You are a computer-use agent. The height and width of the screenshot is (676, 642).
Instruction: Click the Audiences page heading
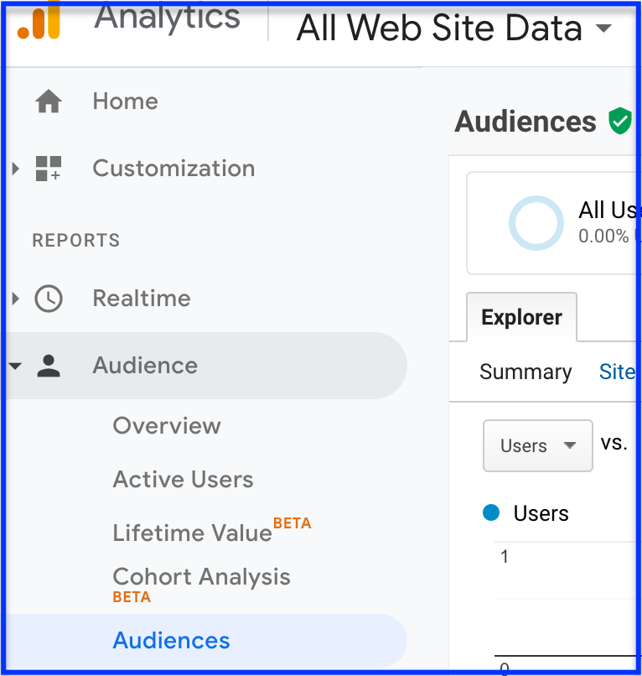[526, 122]
